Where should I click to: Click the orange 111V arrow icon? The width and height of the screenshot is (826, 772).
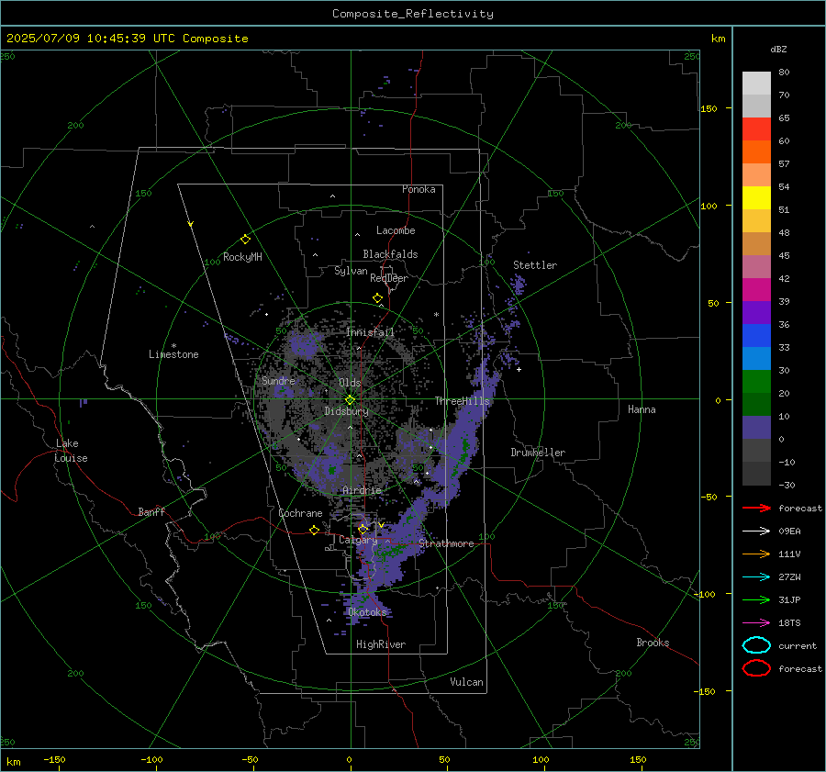pos(756,554)
